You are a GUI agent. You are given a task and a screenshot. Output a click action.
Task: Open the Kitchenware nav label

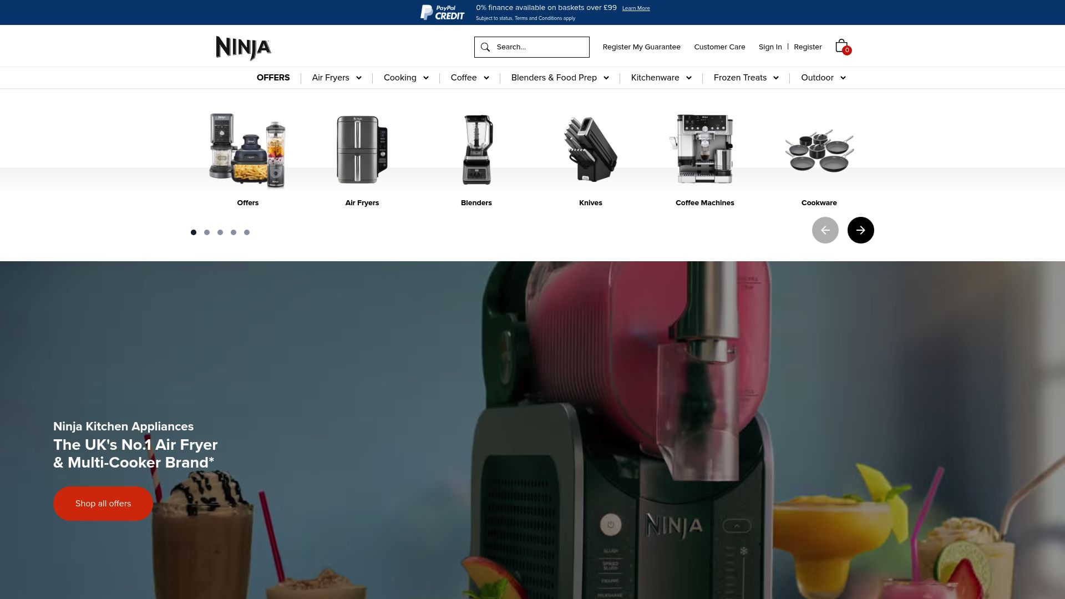(x=655, y=78)
